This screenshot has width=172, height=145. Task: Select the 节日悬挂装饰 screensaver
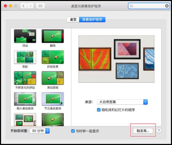coord(52,99)
